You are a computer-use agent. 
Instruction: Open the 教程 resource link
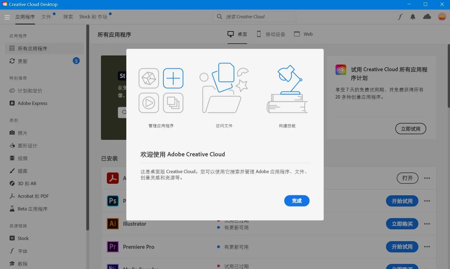45,264
